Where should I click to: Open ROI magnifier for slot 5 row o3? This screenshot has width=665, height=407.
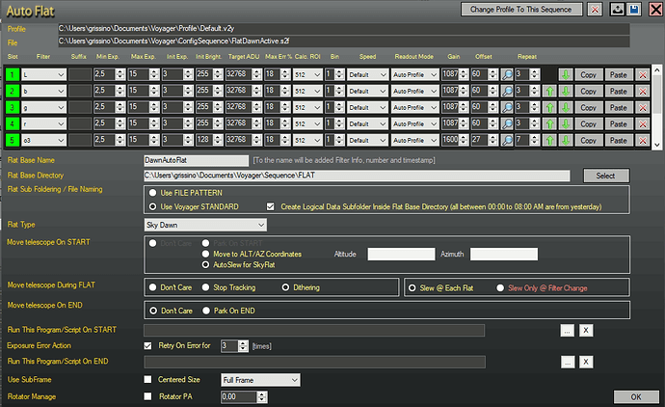point(507,140)
